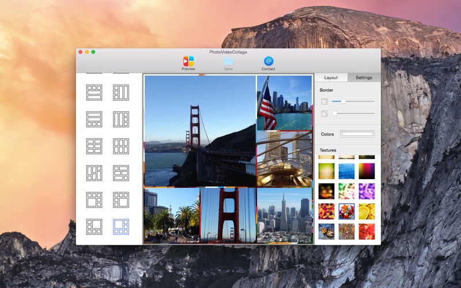The width and height of the screenshot is (461, 288).
Task: Click the square border width icon
Action: pos(324,101)
